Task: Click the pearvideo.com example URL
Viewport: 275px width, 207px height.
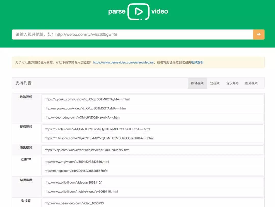Action: (74, 203)
